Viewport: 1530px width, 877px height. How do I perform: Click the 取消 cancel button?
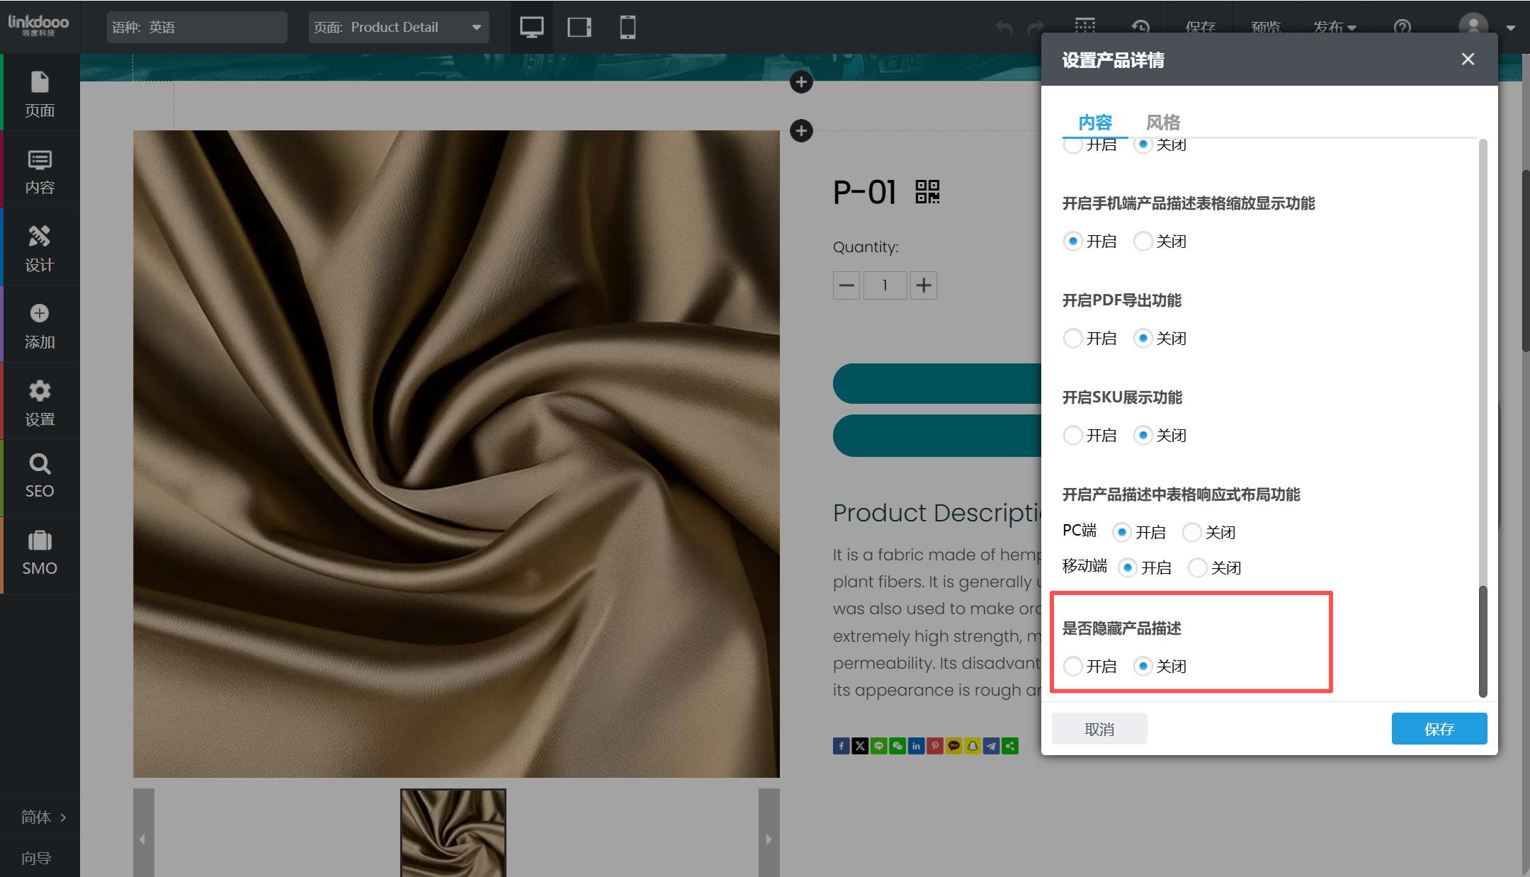pyautogui.click(x=1099, y=729)
